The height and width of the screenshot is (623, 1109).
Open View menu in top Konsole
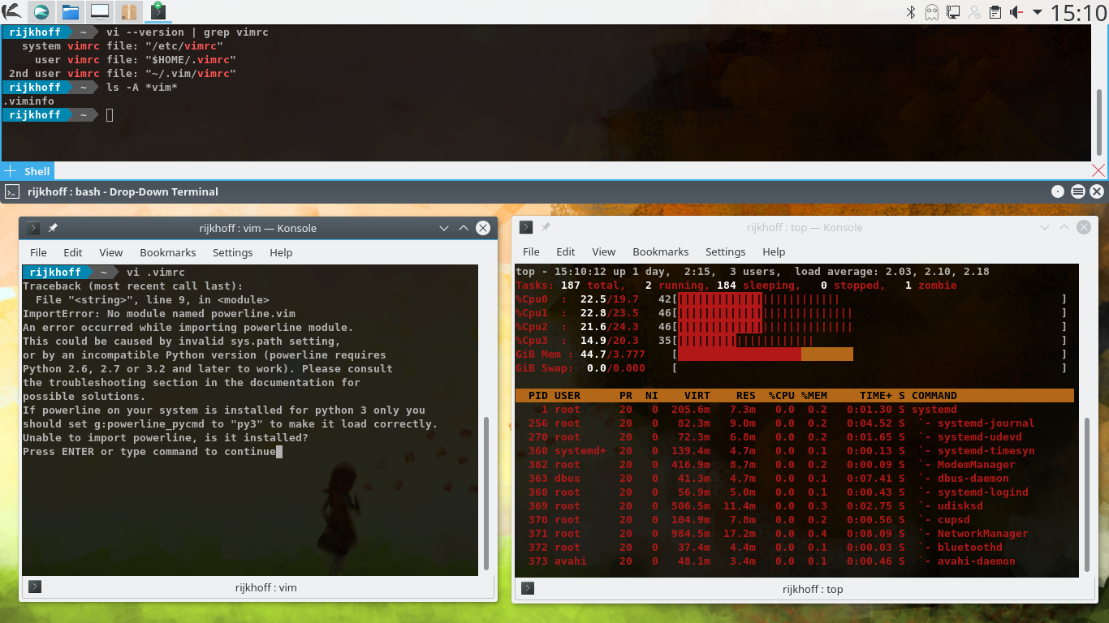coord(604,251)
